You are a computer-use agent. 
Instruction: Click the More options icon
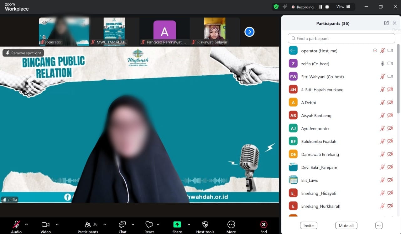click(x=231, y=223)
